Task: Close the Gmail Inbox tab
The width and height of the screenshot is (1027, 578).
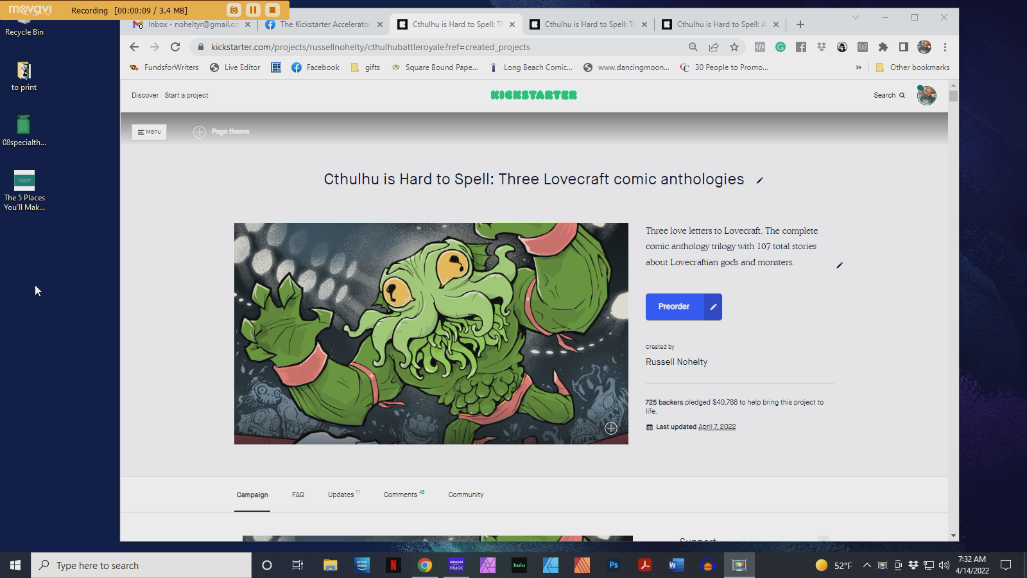Action: coord(248,24)
